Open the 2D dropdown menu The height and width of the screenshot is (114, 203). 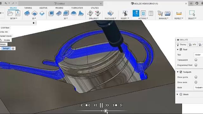point(34,18)
